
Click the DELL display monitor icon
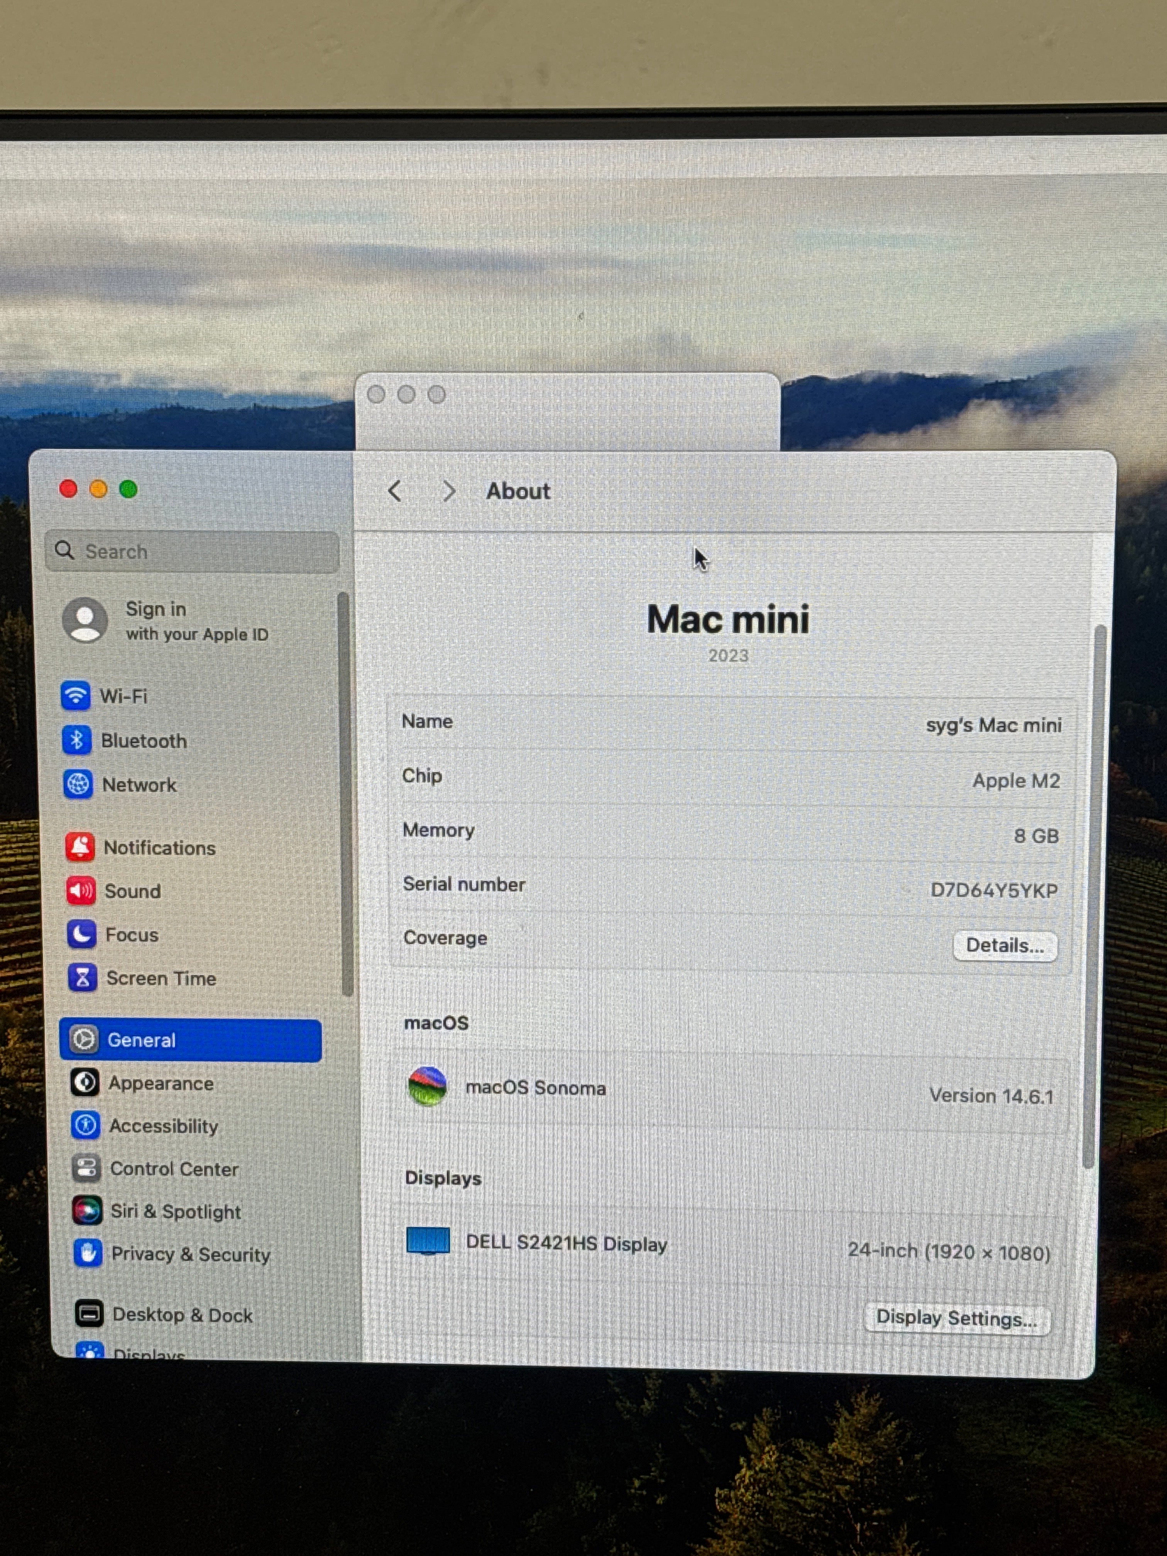tap(428, 1241)
